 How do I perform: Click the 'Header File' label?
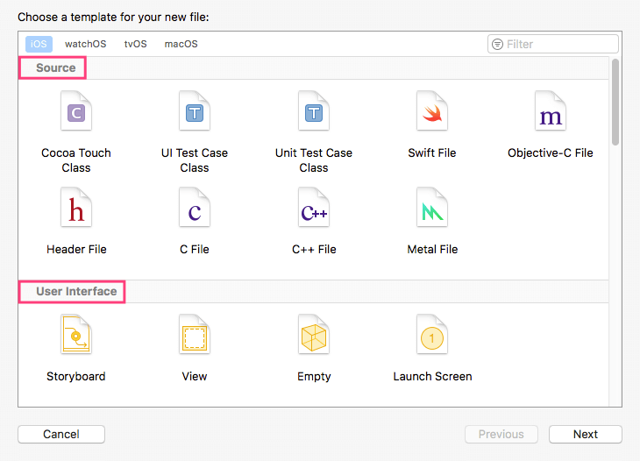[76, 249]
